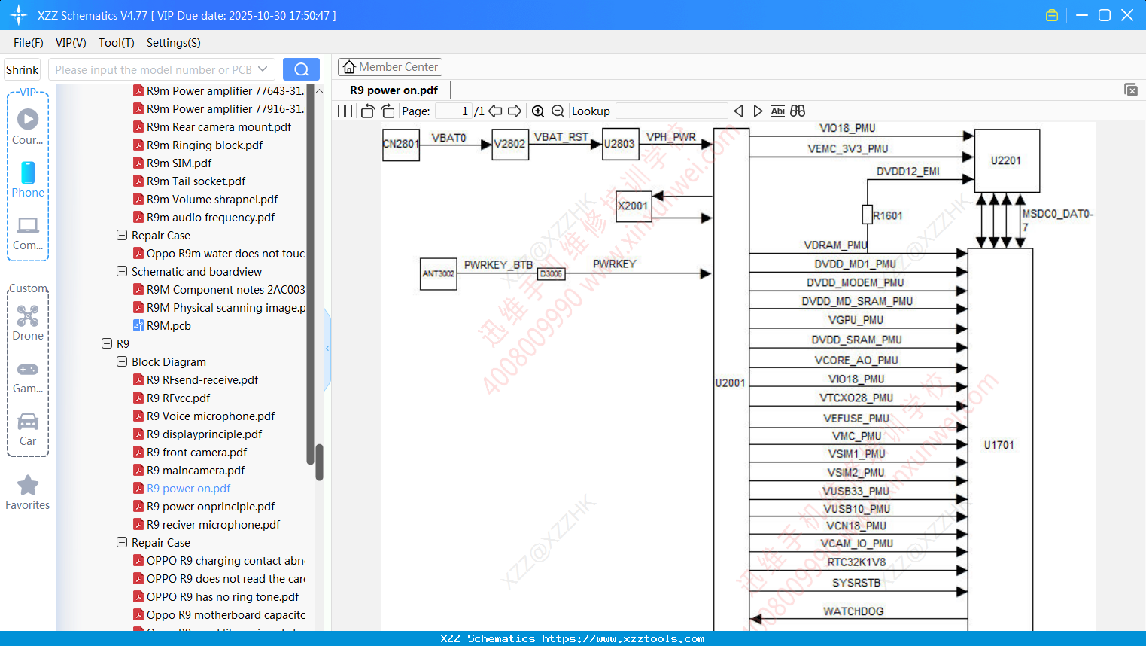
Task: Jump to previous lookup result
Action: click(x=738, y=111)
